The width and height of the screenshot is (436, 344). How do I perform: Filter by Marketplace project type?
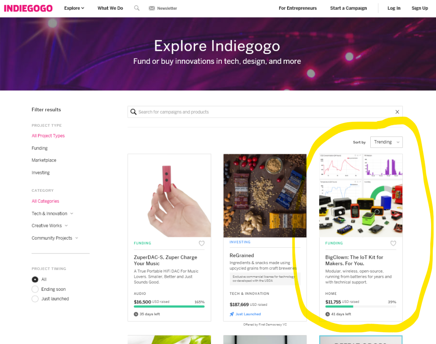pyautogui.click(x=44, y=160)
